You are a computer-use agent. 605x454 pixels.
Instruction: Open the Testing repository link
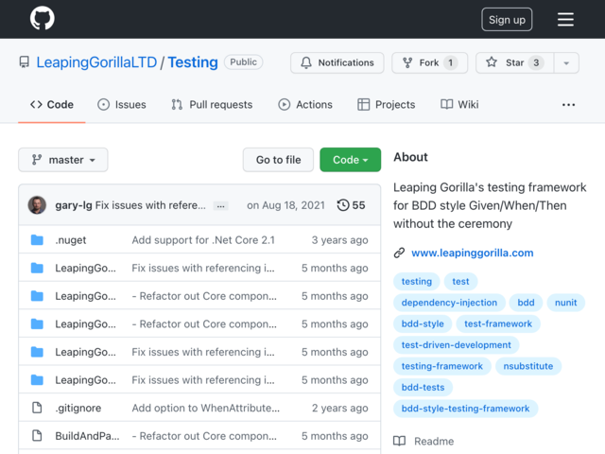[x=193, y=62]
